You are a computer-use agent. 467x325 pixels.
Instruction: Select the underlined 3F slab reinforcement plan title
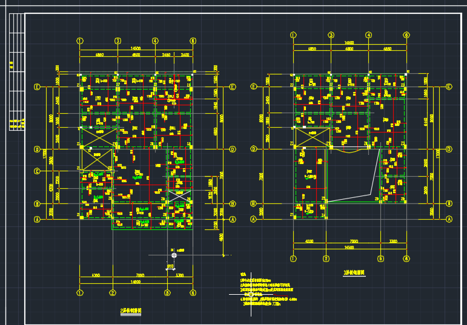pos(354,273)
